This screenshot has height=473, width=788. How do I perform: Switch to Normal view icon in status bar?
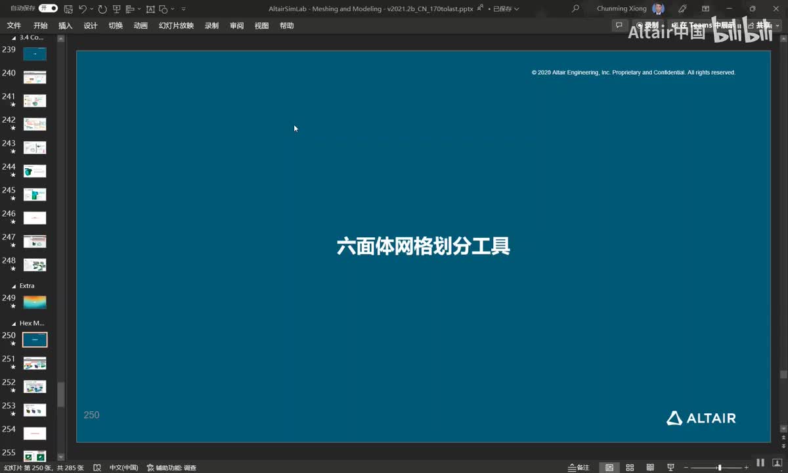tap(609, 468)
